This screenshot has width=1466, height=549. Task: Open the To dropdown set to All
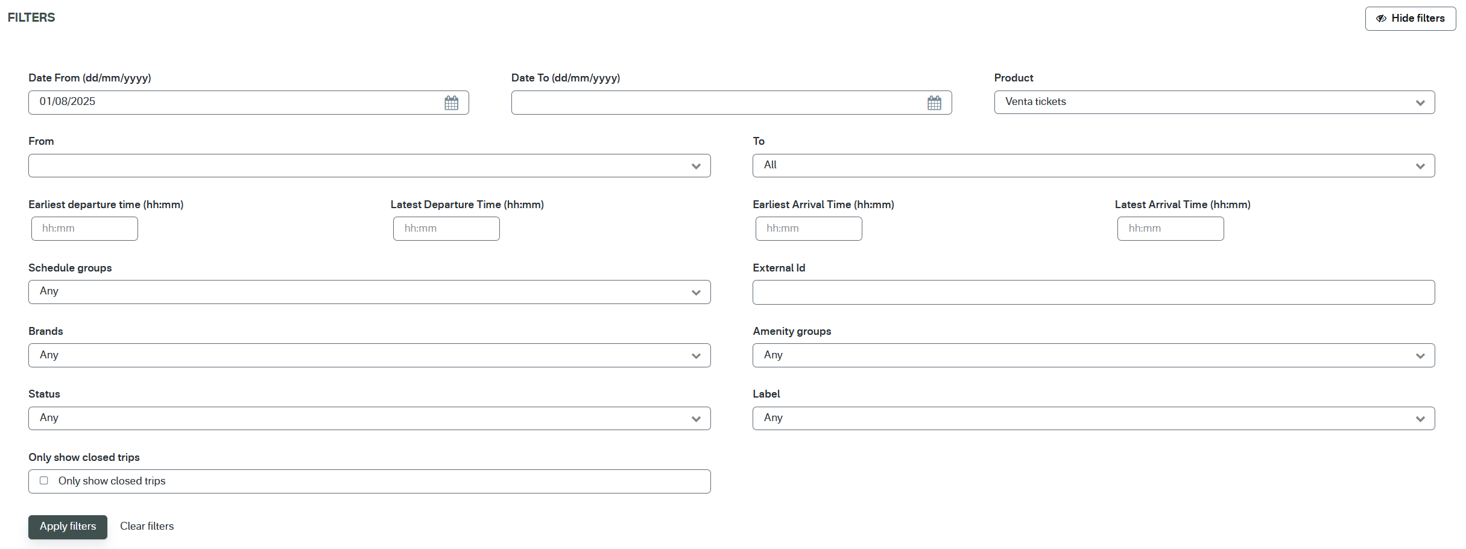click(x=1093, y=166)
